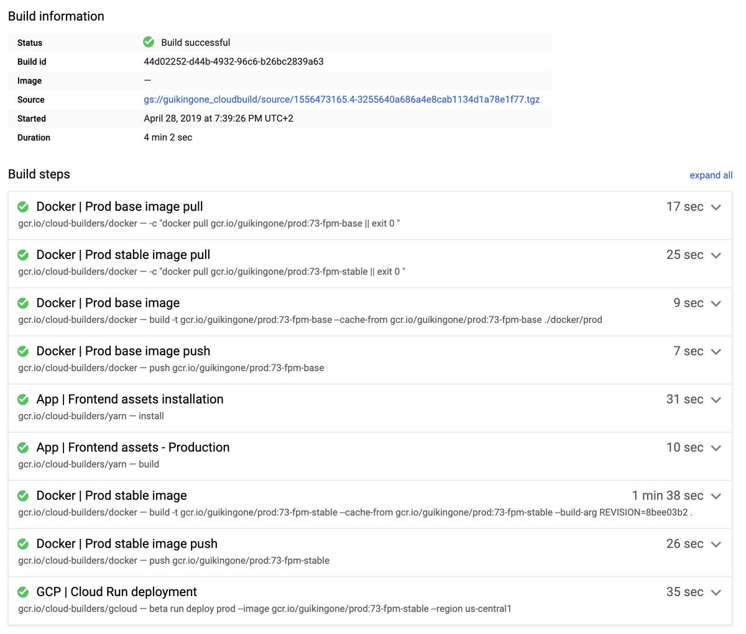Expand the Docker Prod base image push step
Viewport: 746px width, 634px height.
pyautogui.click(x=716, y=351)
